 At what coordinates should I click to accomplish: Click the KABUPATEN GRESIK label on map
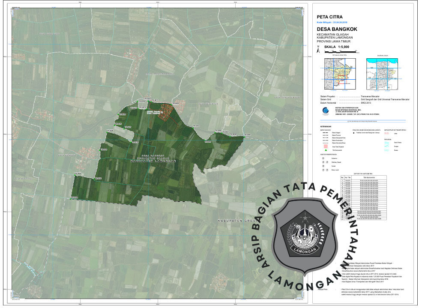point(235,220)
